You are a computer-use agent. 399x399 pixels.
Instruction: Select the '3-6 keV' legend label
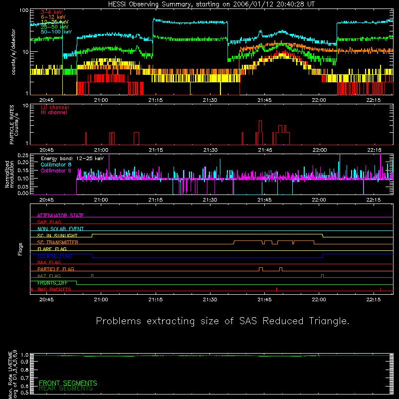(52, 12)
